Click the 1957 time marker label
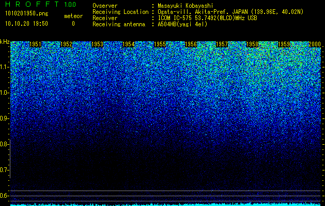 click(222, 44)
